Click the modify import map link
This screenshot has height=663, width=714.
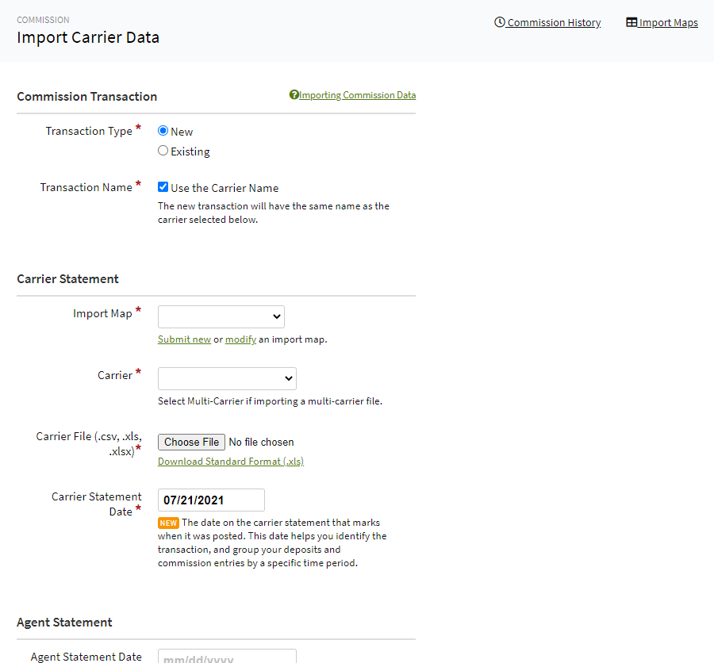click(x=240, y=339)
